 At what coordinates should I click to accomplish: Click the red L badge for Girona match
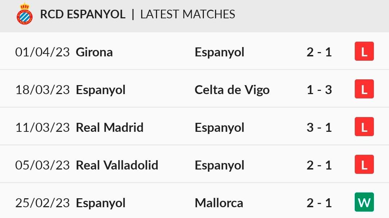point(364,51)
